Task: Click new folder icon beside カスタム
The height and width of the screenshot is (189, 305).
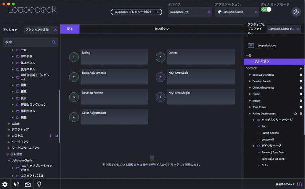Action: coord(56,136)
